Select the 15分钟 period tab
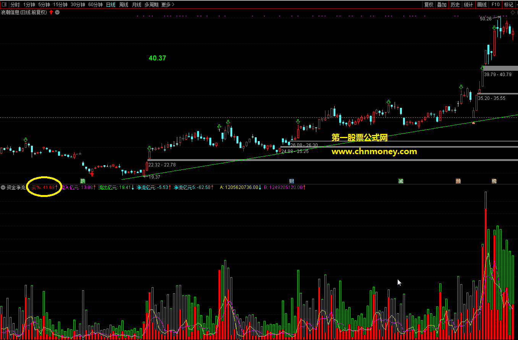518x340 pixels. (x=60, y=5)
